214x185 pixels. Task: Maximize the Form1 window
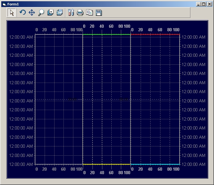click(x=204, y=4)
